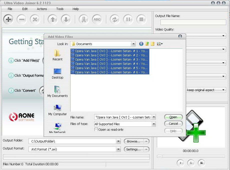230x170 pixels.
Task: Click the Create New Folder icon
Action: coord(153,44)
